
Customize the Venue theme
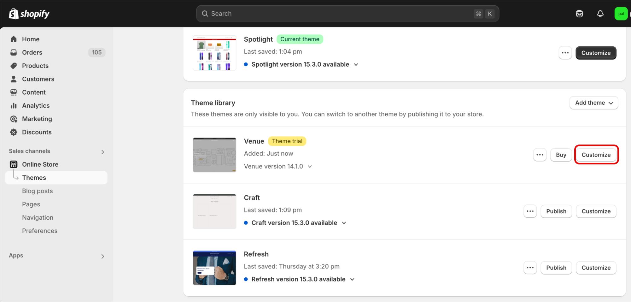(x=596, y=155)
